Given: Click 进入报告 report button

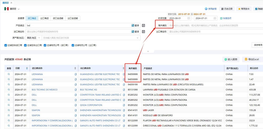Looking at the screenshot, I should pyautogui.click(x=231, y=59).
